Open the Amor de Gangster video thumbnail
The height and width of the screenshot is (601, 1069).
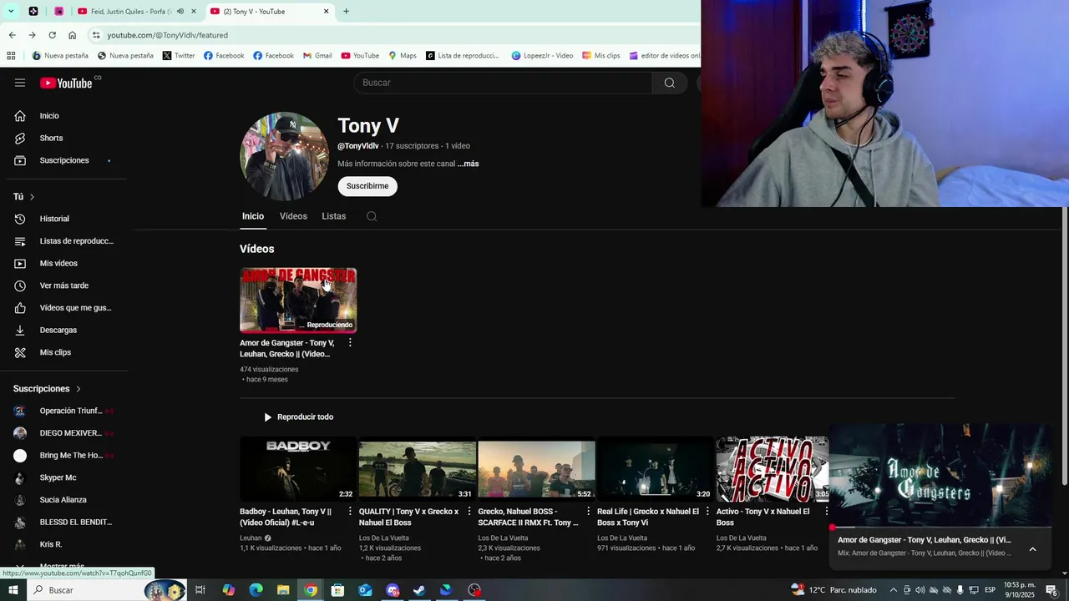tap(298, 300)
